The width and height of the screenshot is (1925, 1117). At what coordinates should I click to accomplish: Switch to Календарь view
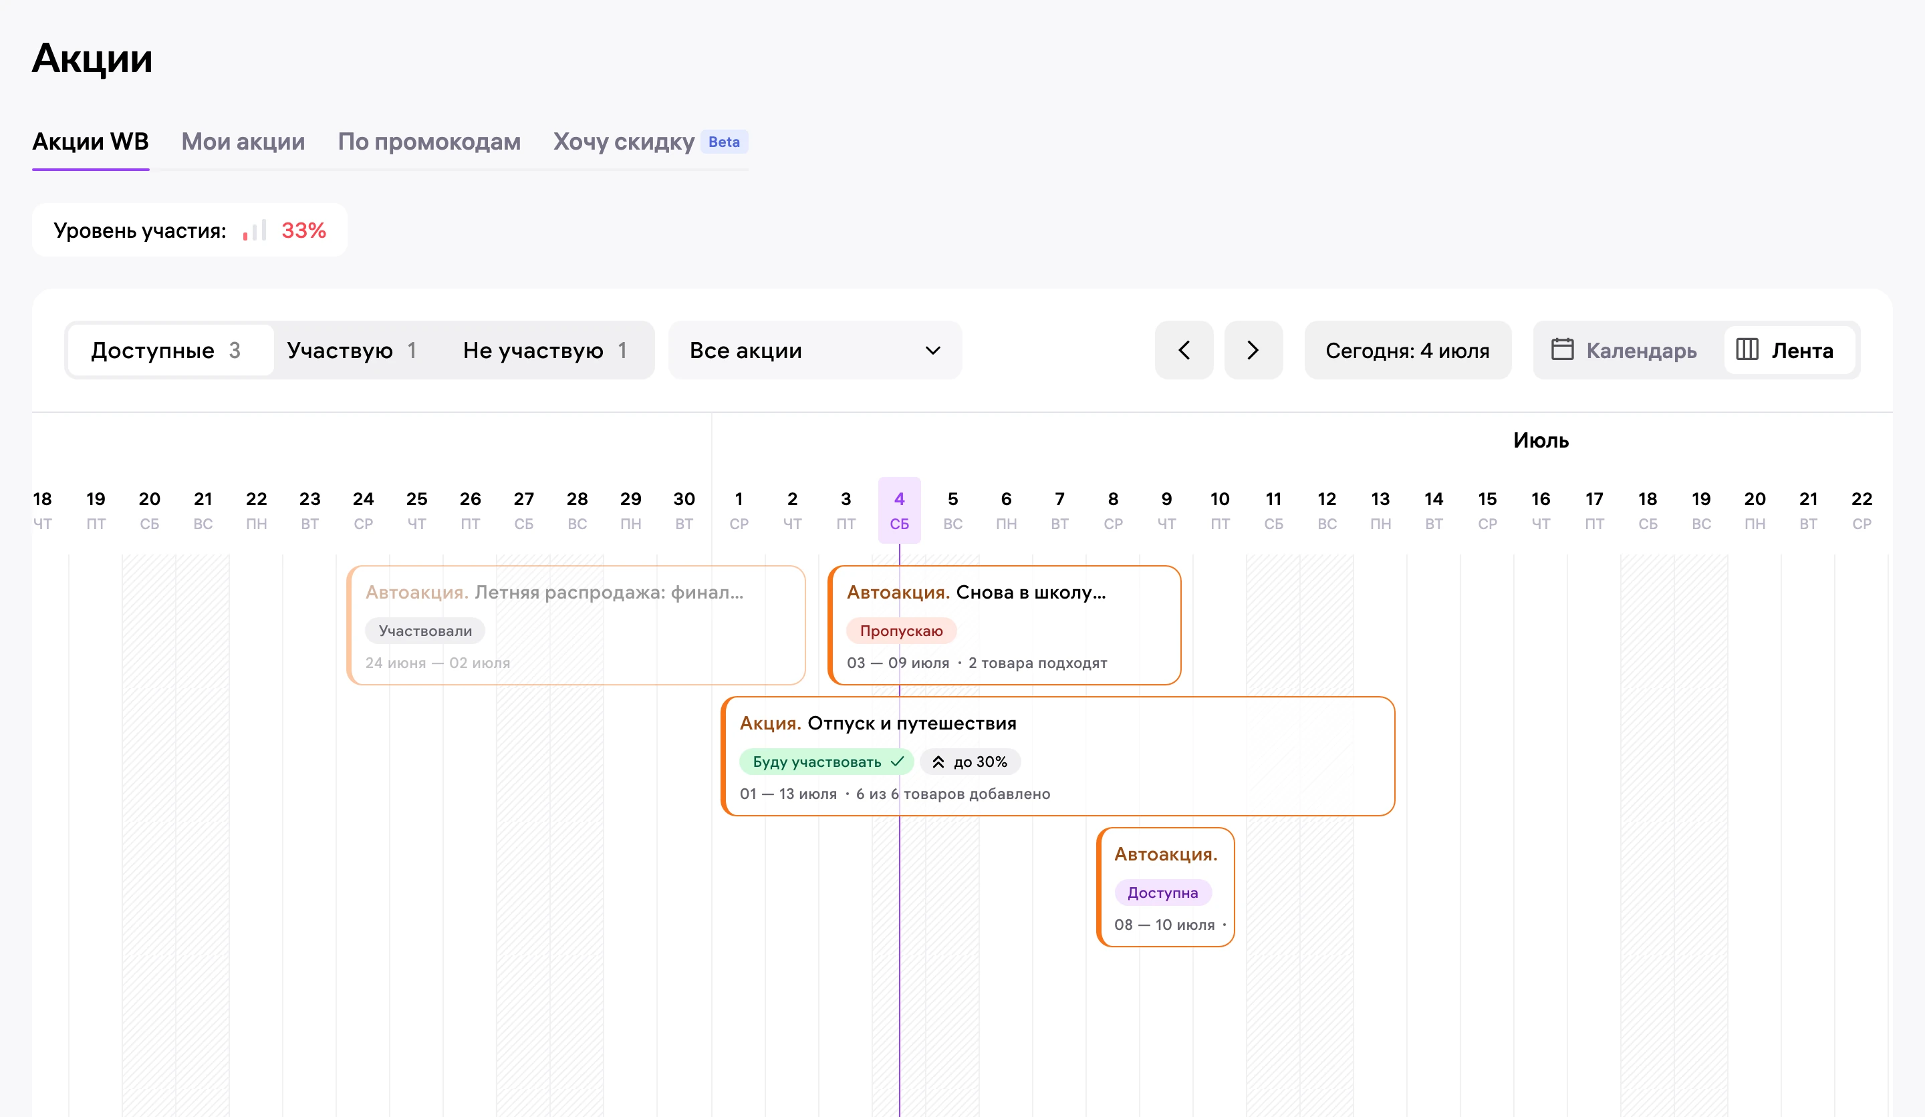pos(1624,351)
